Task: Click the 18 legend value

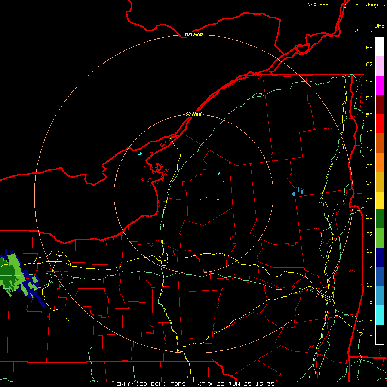Action: pyautogui.click(x=369, y=251)
